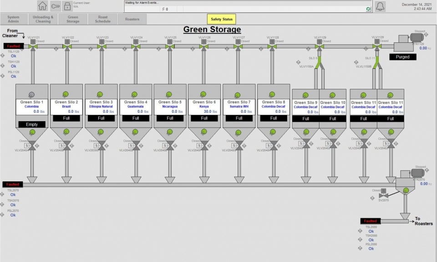Viewport: 437px width, 262px height.
Task: Click the padlock icon in header
Action: pyautogui.click(x=67, y=6)
